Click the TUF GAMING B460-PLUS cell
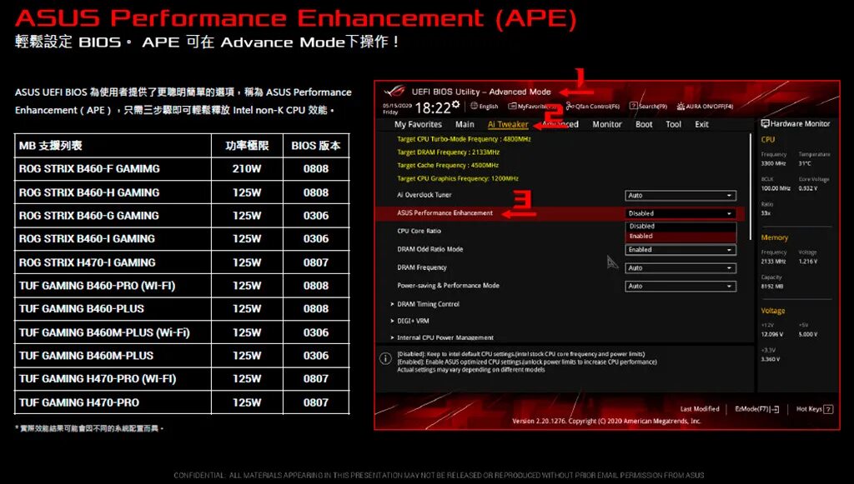 tap(113, 309)
